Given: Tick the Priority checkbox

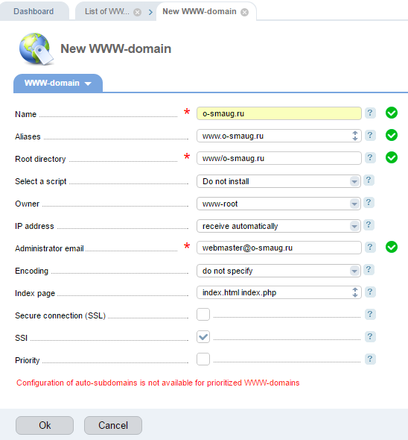Looking at the screenshot, I should click(203, 359).
